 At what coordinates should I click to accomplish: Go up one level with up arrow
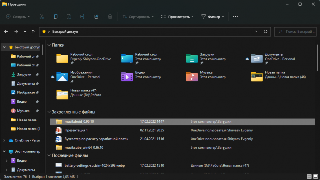pos(33,32)
